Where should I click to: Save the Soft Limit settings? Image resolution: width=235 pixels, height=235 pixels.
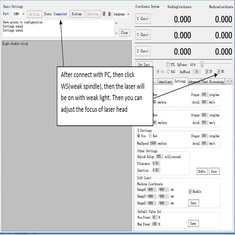tap(194, 203)
